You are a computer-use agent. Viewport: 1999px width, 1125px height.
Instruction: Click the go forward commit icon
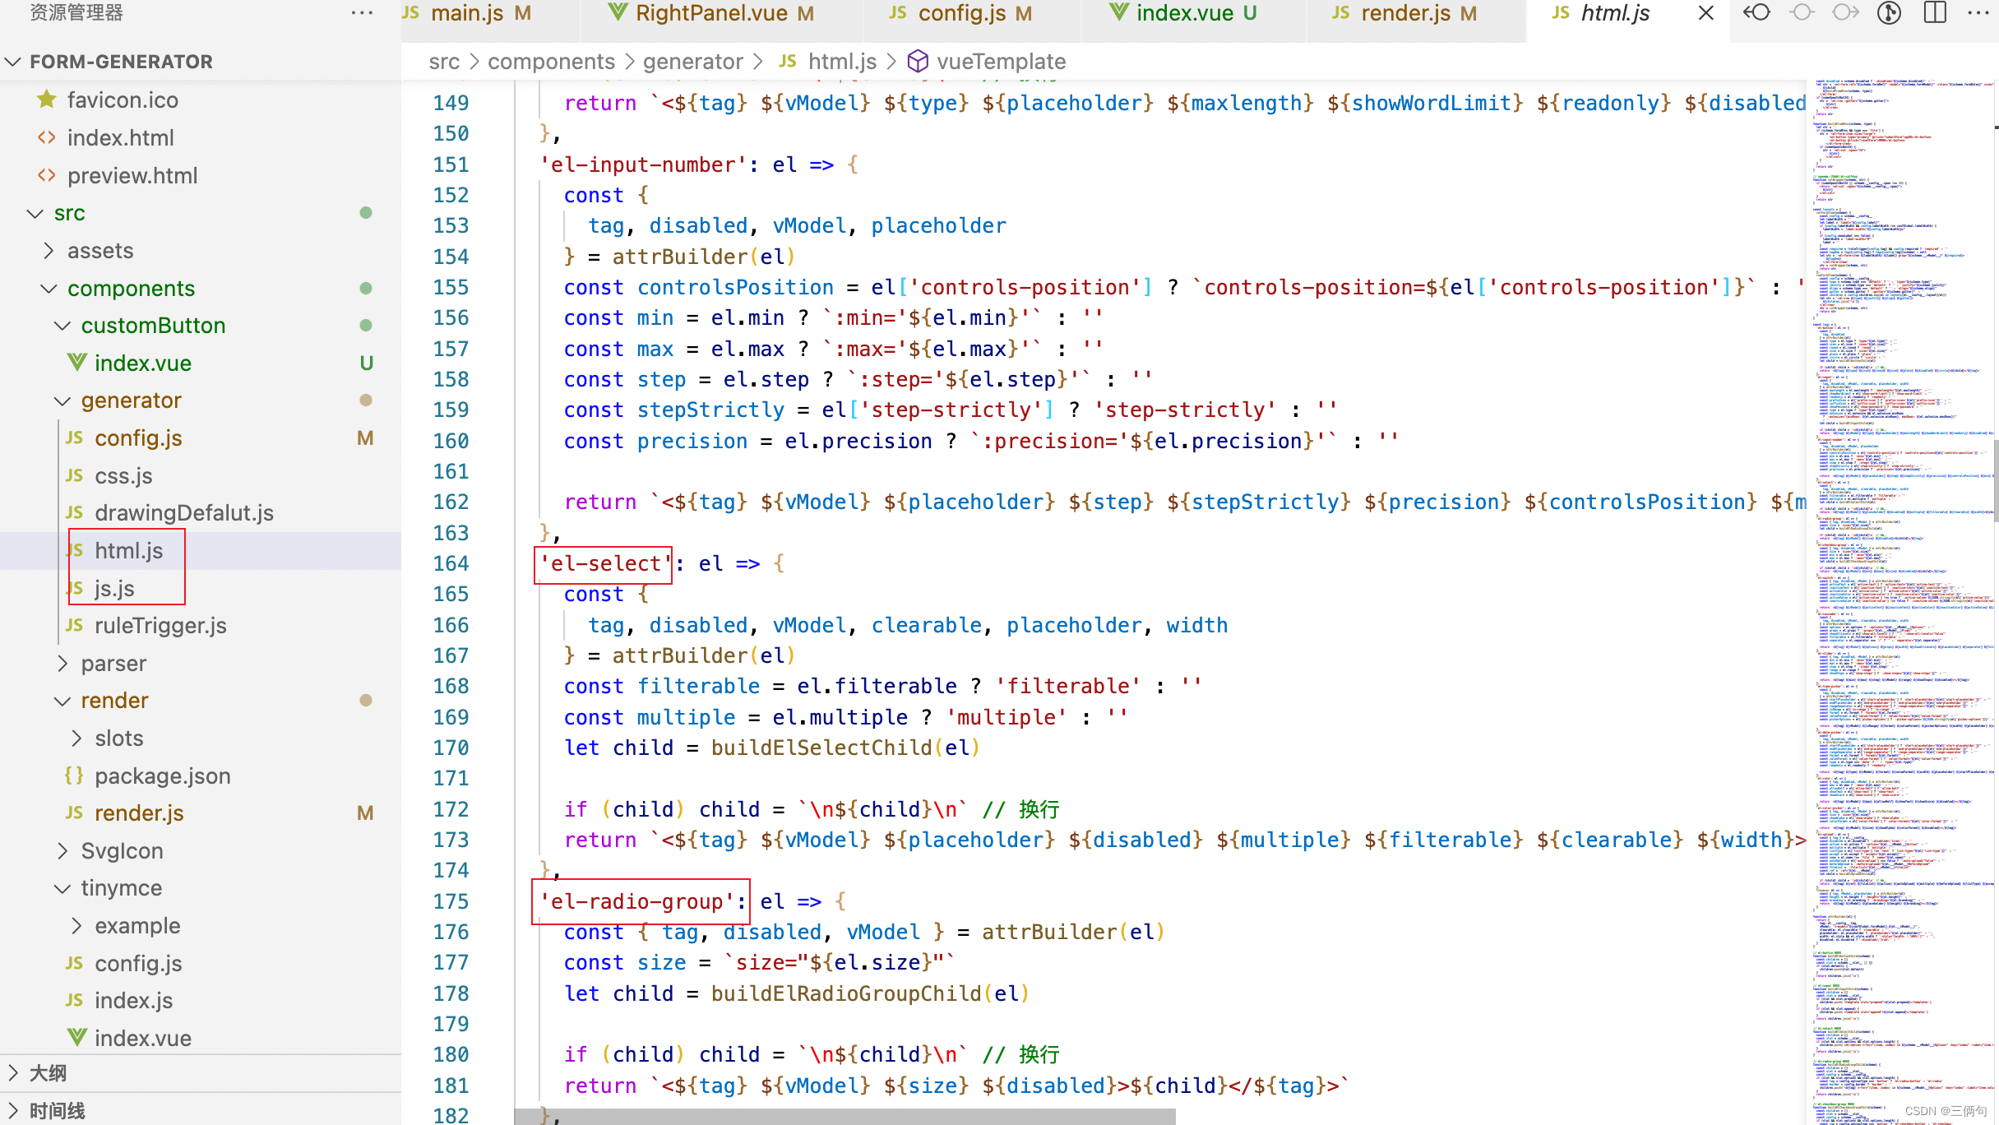(x=1845, y=13)
